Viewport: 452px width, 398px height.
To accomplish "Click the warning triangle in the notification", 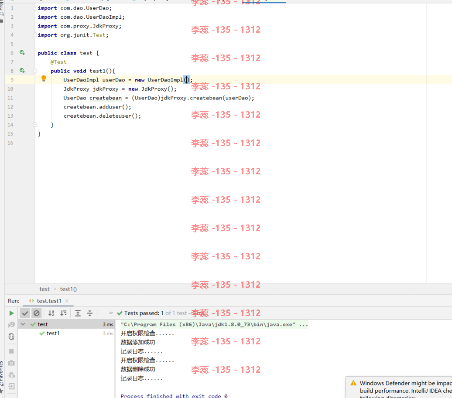I will pyautogui.click(x=353, y=383).
